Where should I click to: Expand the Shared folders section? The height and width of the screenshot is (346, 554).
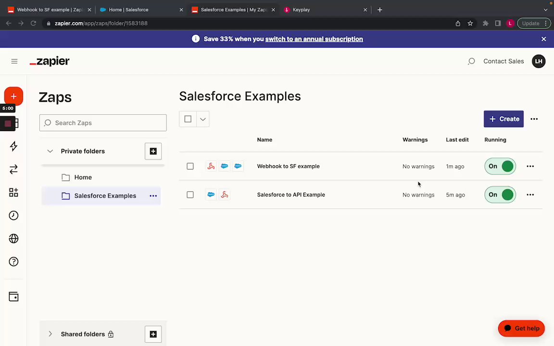click(50, 334)
